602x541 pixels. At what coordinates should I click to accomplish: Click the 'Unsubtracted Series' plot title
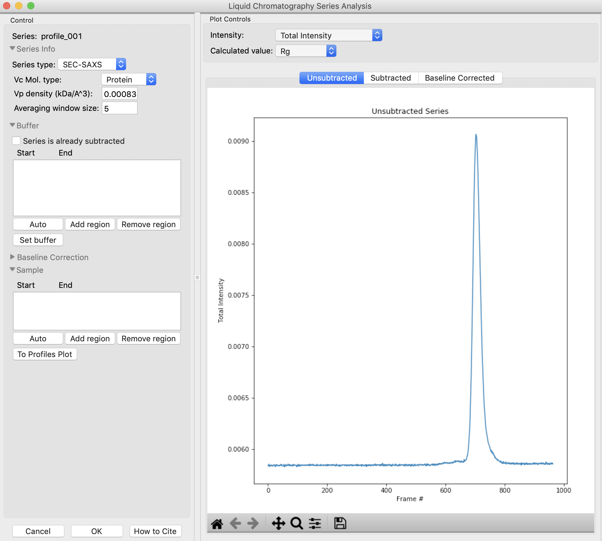410,111
